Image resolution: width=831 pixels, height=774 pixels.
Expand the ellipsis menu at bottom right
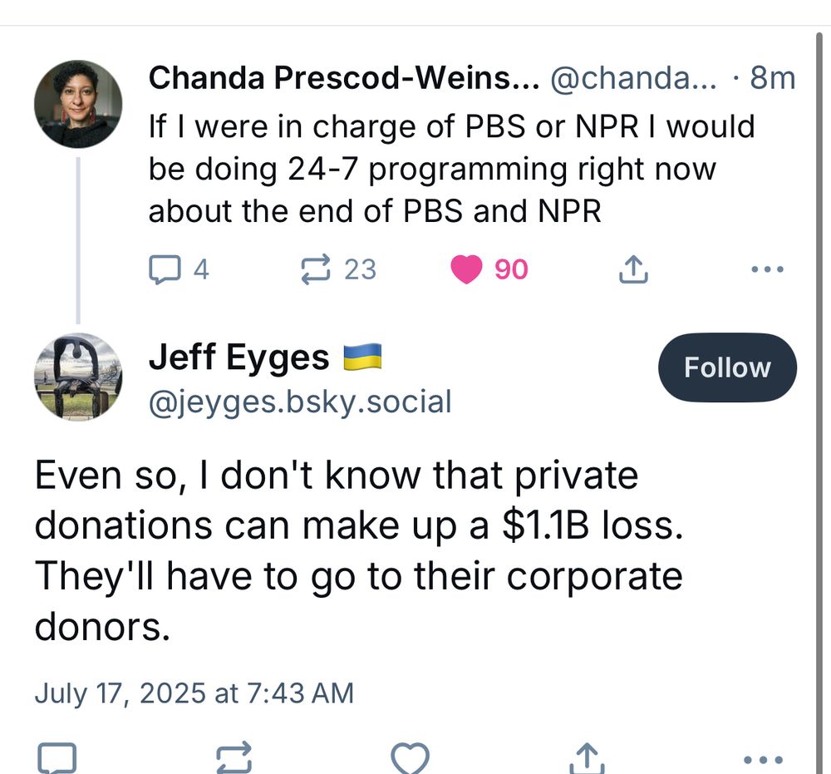coord(762,758)
